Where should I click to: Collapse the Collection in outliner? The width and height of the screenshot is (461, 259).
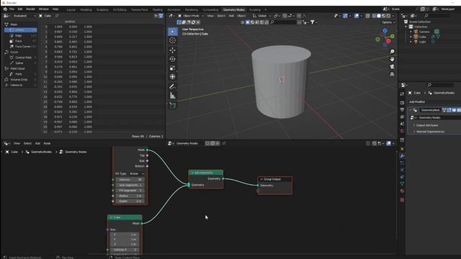(x=406, y=27)
